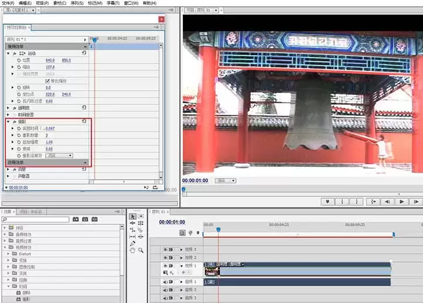Hide Video 1 track with eye icon
Screen dimensions: 423x303
[165, 265]
